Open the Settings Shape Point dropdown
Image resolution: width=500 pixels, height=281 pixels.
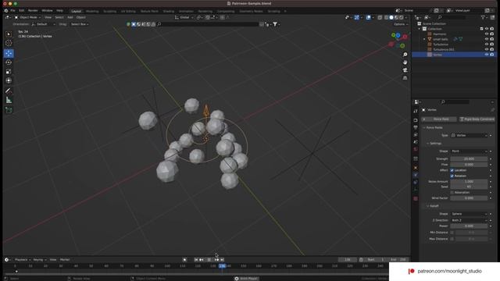(x=469, y=151)
